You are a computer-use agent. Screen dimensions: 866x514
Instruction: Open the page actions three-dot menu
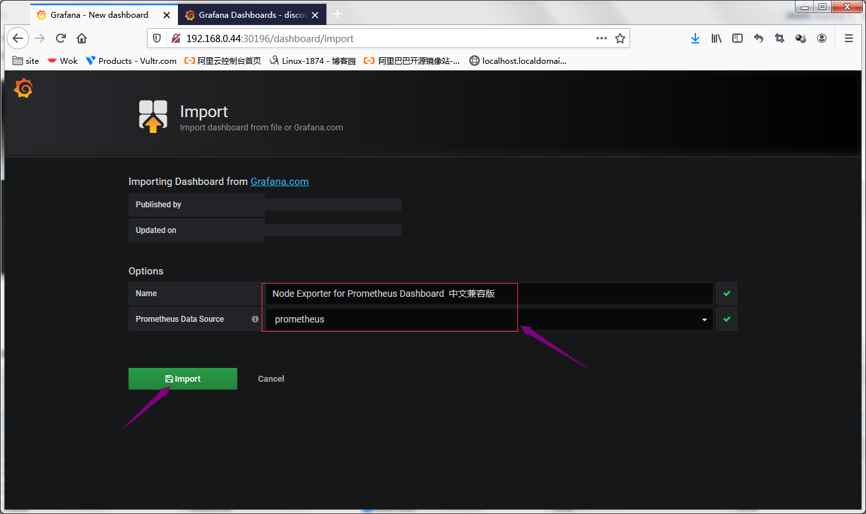pyautogui.click(x=602, y=38)
